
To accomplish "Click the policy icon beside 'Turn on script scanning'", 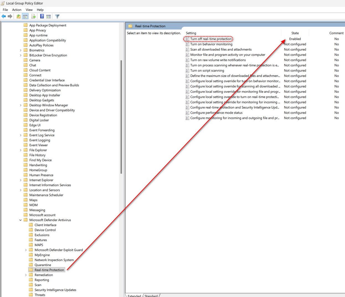I will [188, 70].
